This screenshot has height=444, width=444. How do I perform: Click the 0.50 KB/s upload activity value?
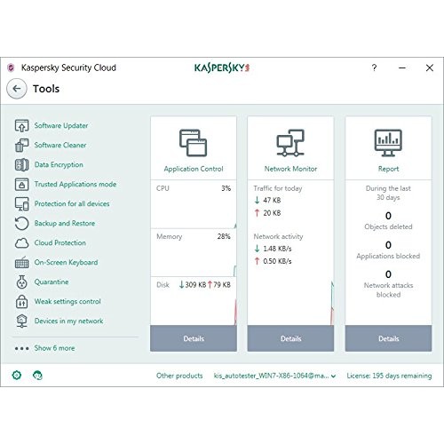click(277, 261)
